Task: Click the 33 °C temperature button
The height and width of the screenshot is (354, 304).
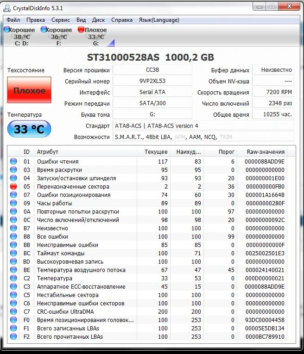Action: coord(29,129)
